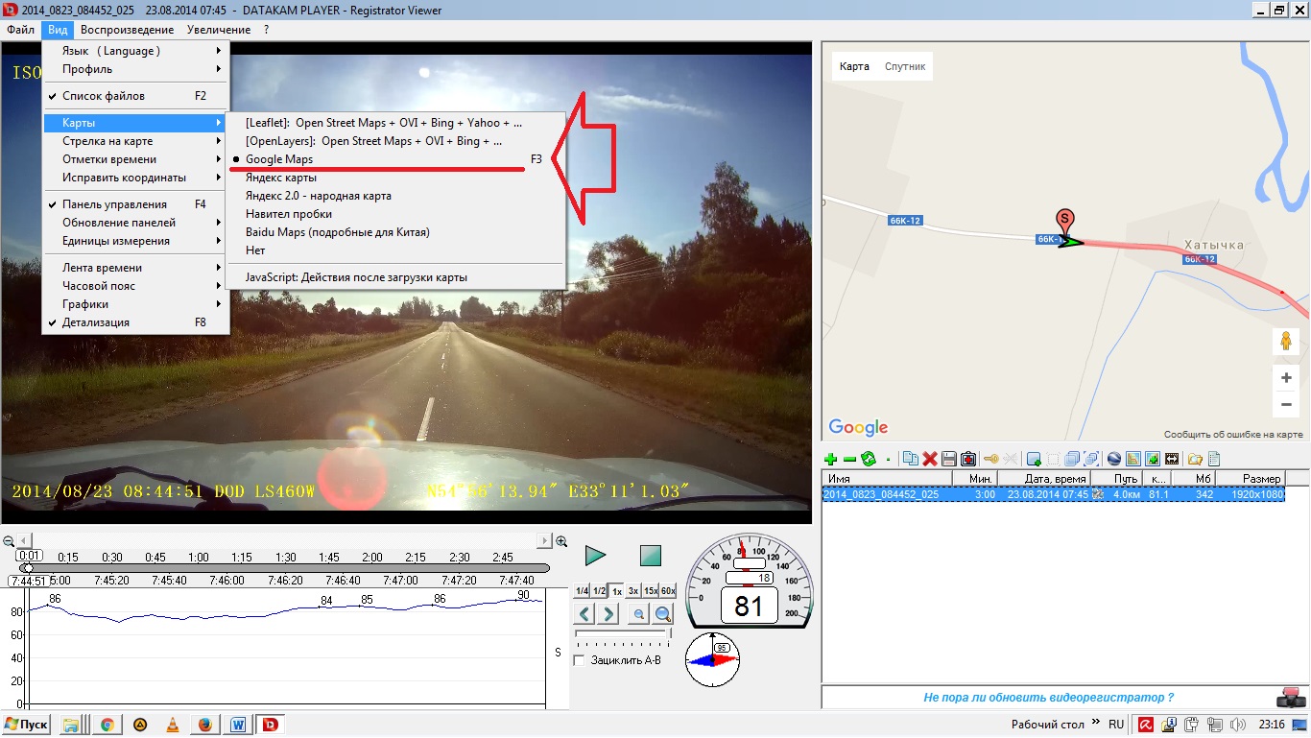
Task: Click the green plus add-file icon
Action: point(831,460)
